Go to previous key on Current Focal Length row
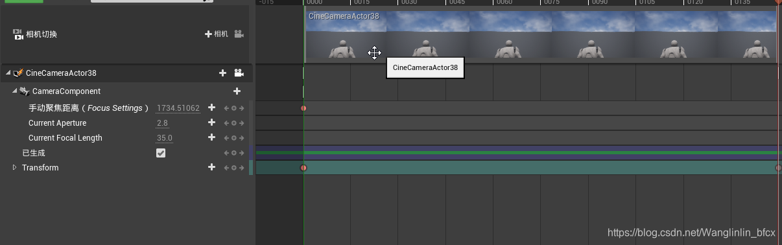This screenshot has width=782, height=245. coord(226,138)
